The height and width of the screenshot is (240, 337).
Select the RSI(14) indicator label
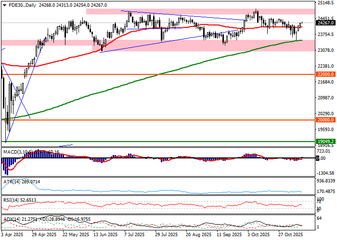pos(13,200)
